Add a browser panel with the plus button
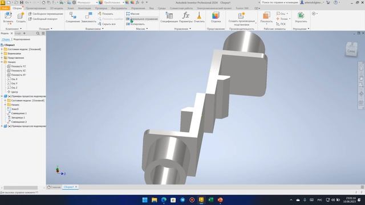 coord(24,34)
